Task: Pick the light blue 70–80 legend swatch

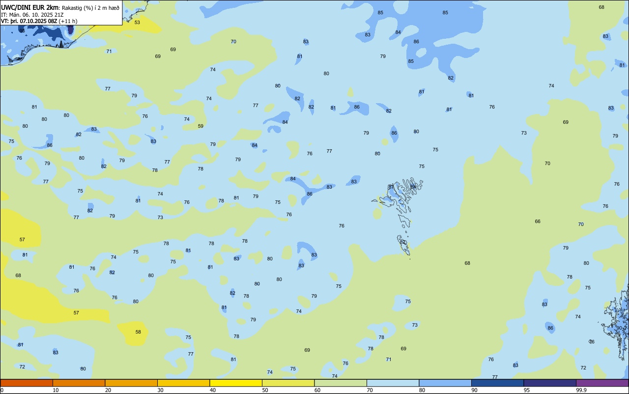Action: [x=393, y=383]
